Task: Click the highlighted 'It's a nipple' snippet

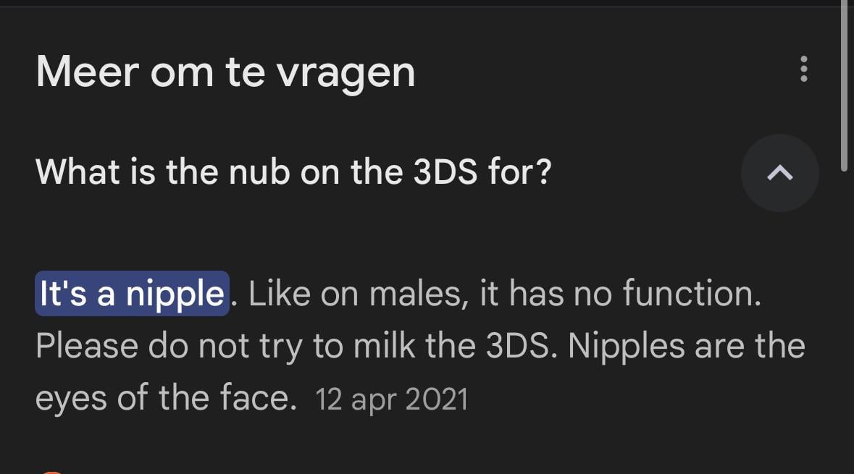Action: click(x=132, y=294)
